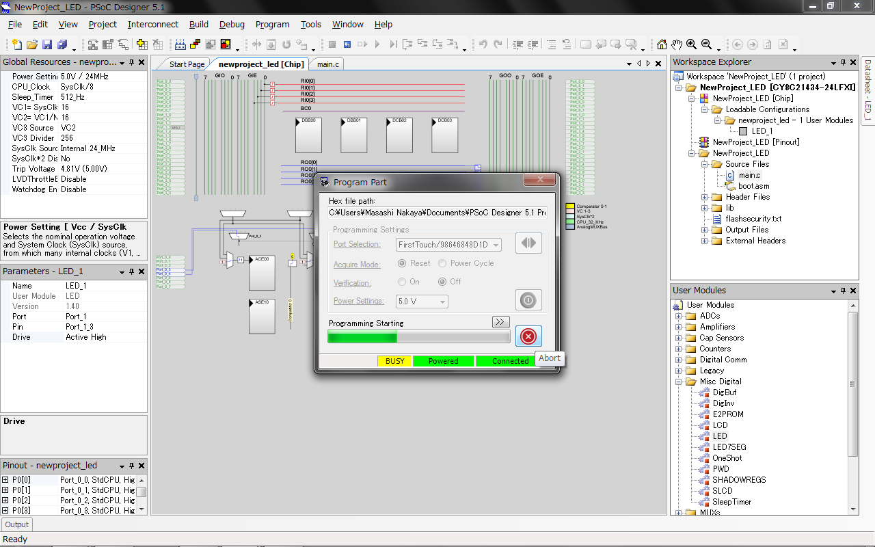Screen dimensions: 875x547
Task: Click the Redo arrow toolbar icon
Action: point(498,44)
